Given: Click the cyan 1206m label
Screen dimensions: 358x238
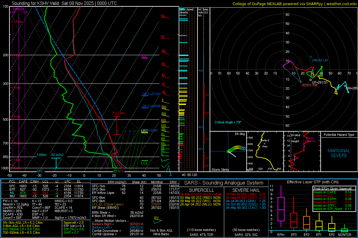Looking at the screenshot, I should (x=41, y=155).
